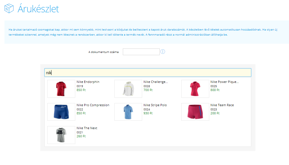
Task: Select the Nike Team Race shorts thumbnail
Action: pos(195,112)
